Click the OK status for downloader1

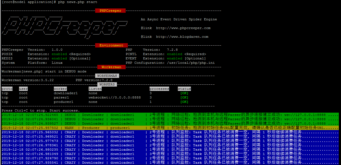tap(184, 93)
